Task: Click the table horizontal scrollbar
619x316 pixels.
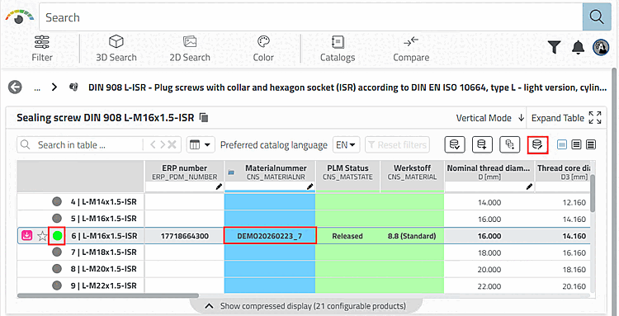Action: pyautogui.click(x=108, y=295)
